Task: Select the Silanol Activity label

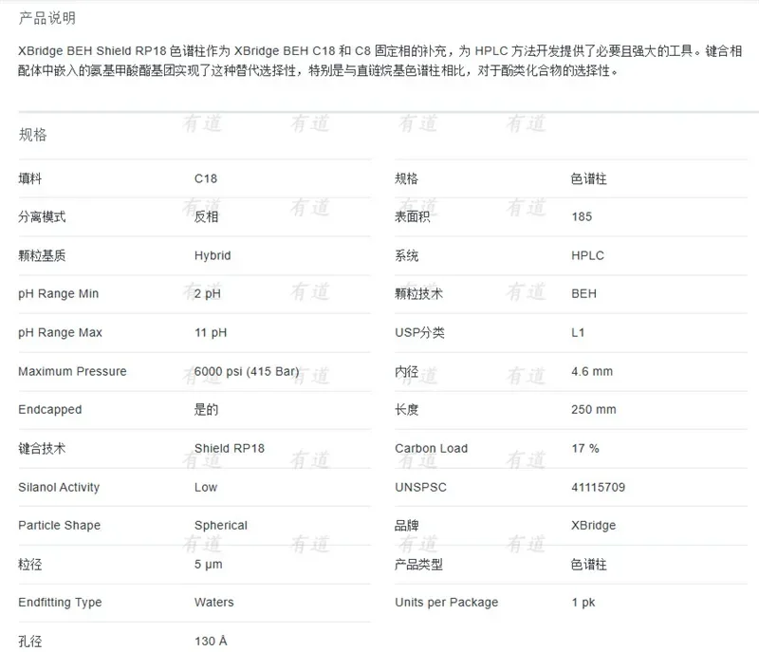Action: click(x=59, y=487)
